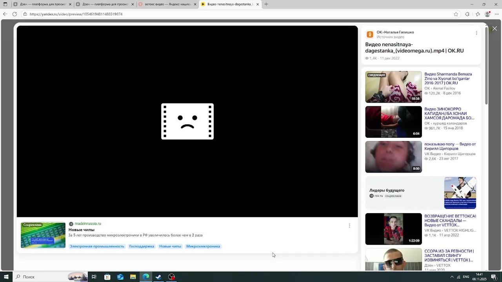Open the ОК › Наталья Гапишко source link
The image size is (502, 282).
coord(395,32)
